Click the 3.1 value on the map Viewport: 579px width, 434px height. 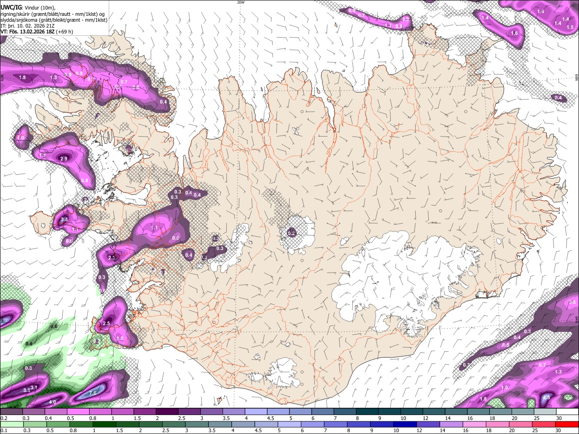33,388
